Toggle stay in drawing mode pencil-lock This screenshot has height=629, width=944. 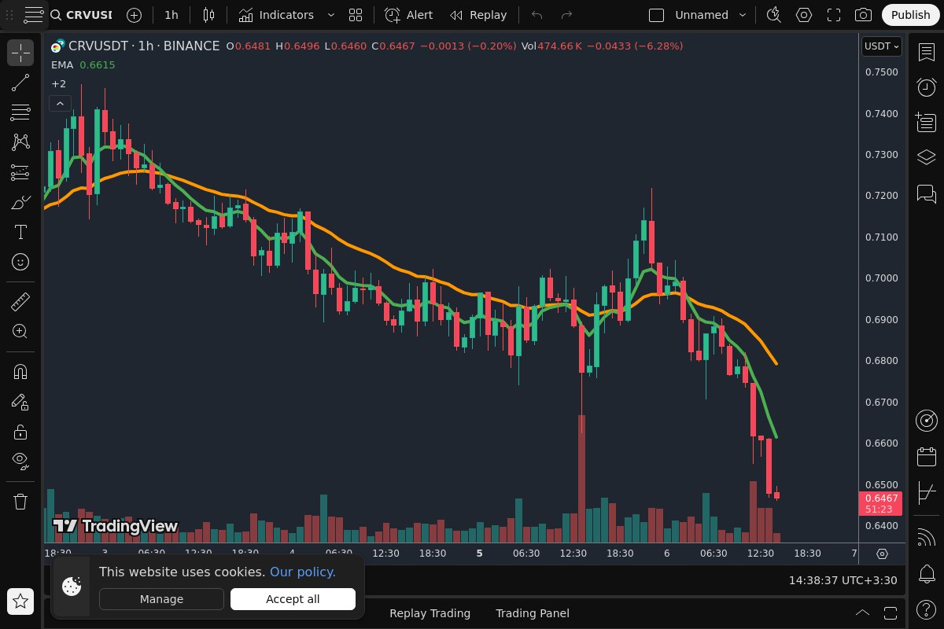(20, 402)
